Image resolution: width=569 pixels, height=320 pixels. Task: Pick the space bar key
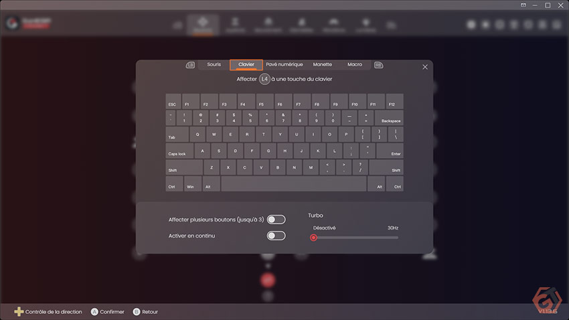point(294,184)
